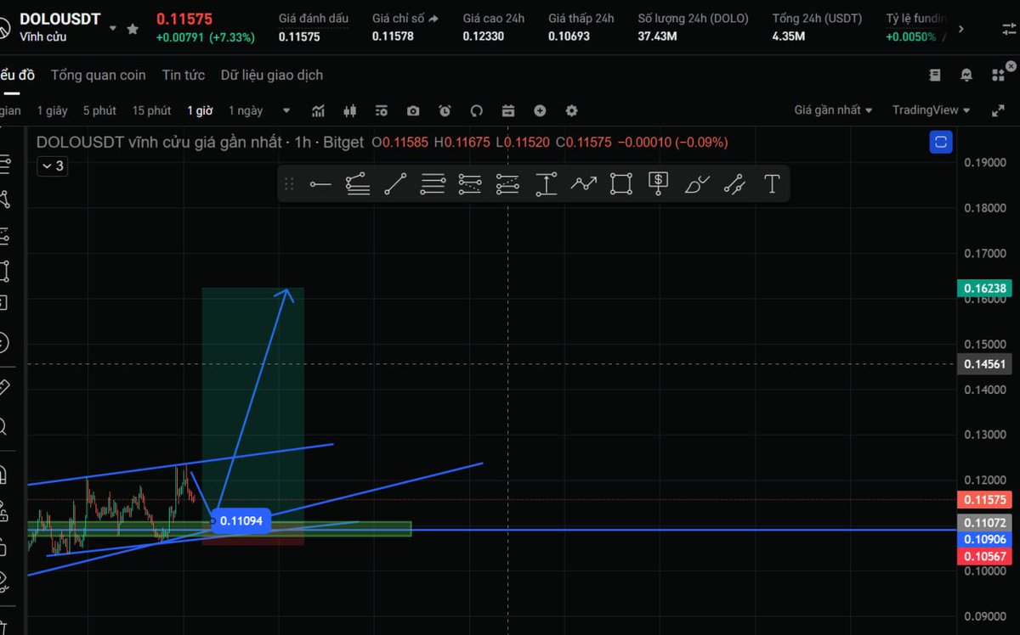Open the TradingView chart source dropdown
Screen dimensions: 1020x635
[932, 110]
